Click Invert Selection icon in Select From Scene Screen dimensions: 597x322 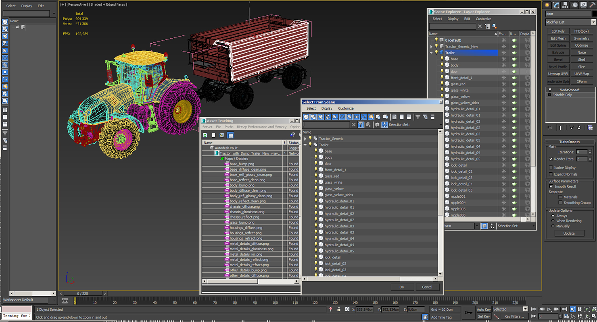point(409,117)
